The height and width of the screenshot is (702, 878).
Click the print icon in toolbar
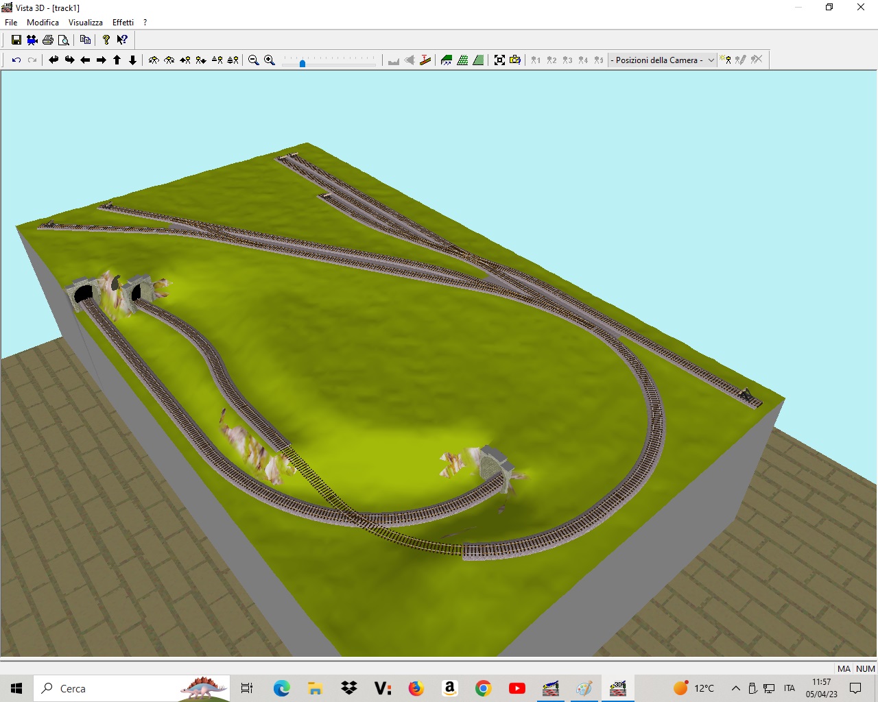[48, 40]
